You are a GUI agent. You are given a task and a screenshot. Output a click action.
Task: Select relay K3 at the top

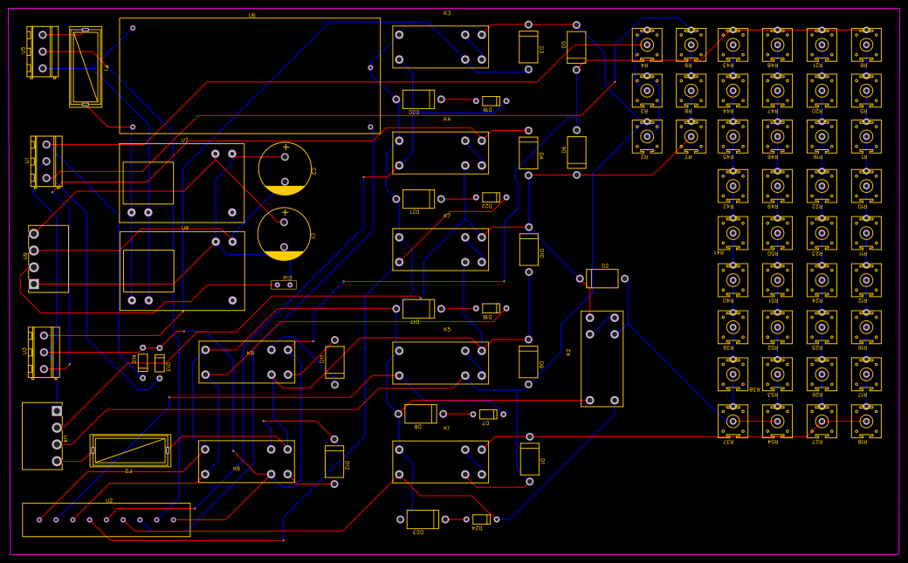pyautogui.click(x=440, y=47)
